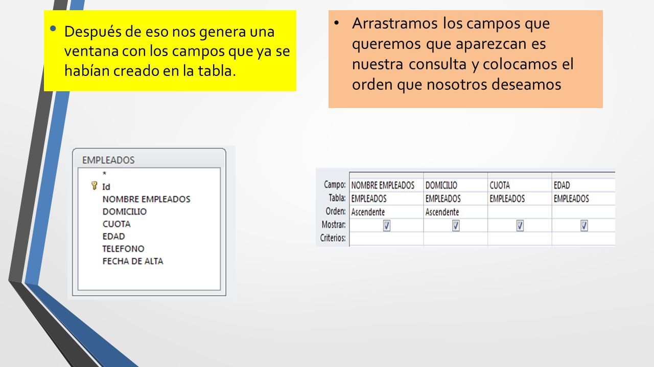Screen dimensions: 654x367
Task: Uncheck Mostrar for DOMICILIO column
Action: [456, 225]
